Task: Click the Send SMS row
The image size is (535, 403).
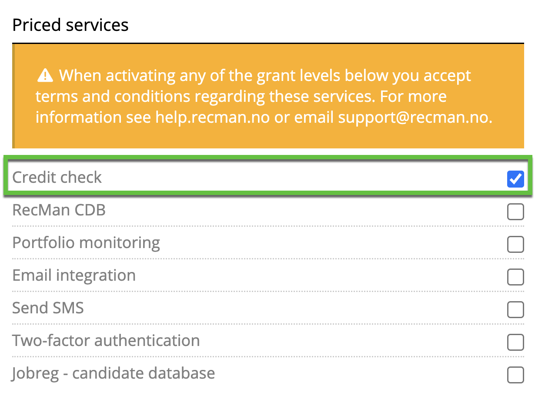Action: (48, 308)
